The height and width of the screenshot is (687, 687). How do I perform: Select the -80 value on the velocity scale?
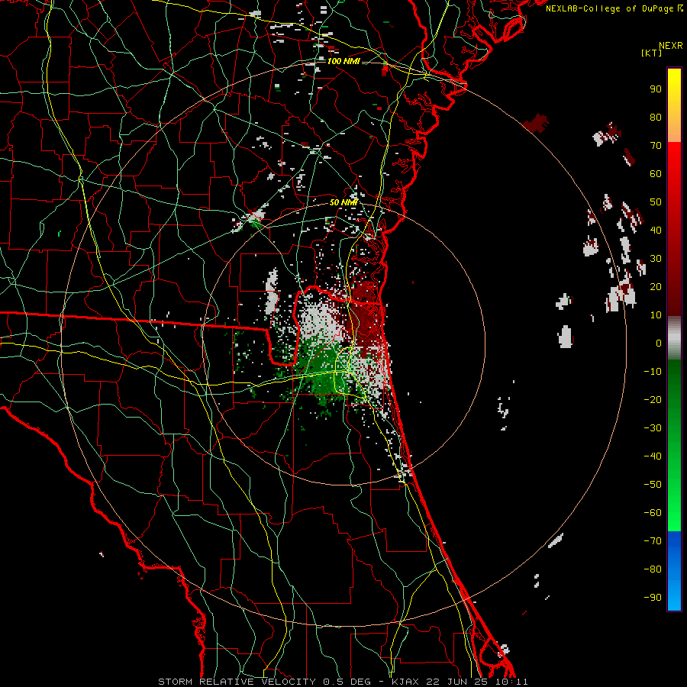(653, 569)
